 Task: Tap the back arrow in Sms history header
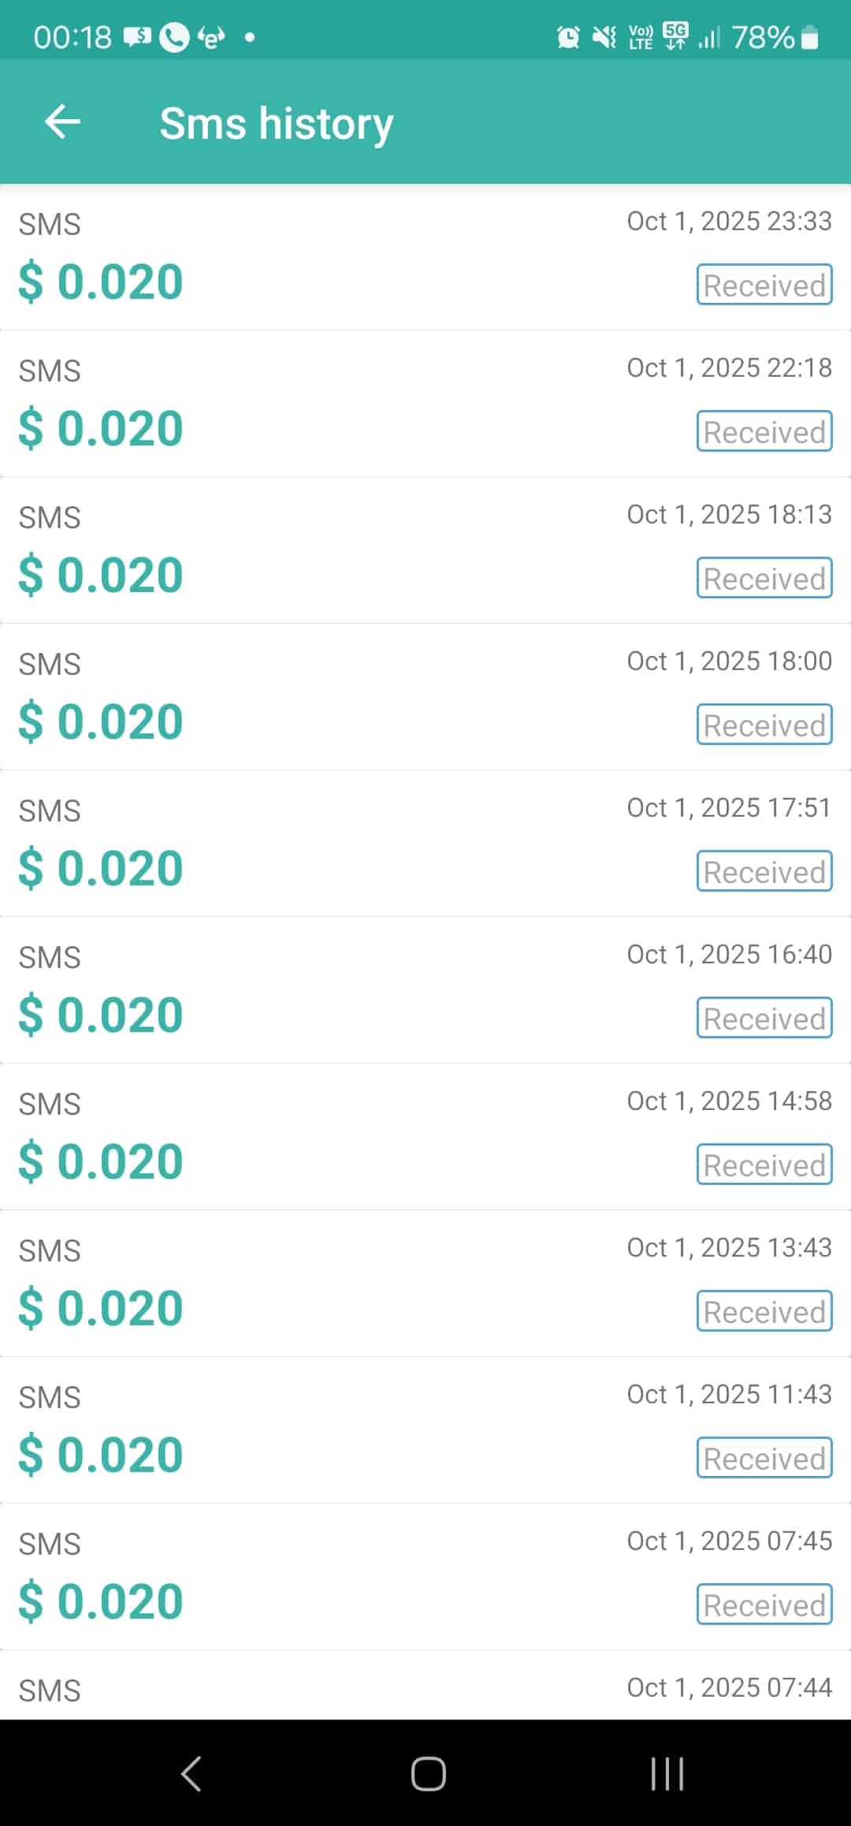[x=63, y=122]
